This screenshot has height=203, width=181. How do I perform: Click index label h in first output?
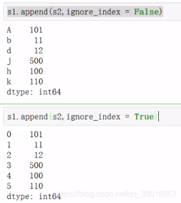coord(9,71)
